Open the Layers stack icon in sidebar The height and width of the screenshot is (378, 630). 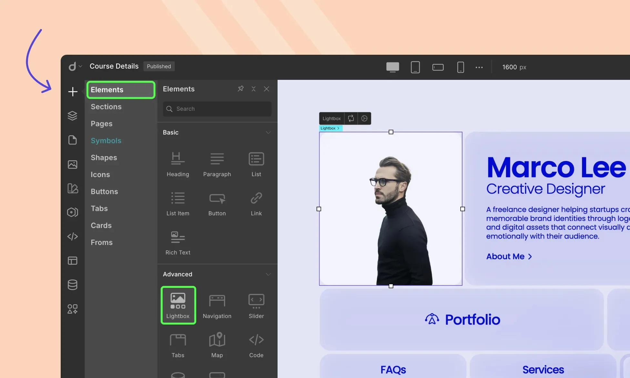73,116
